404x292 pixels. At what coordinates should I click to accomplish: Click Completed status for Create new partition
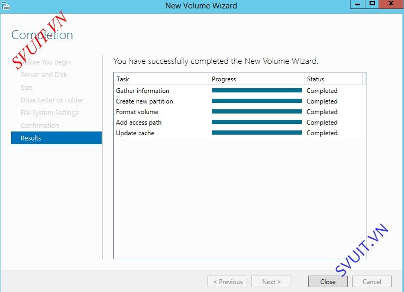(x=322, y=101)
